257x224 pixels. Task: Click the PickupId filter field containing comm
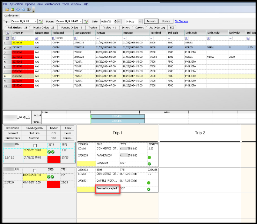(62, 38)
